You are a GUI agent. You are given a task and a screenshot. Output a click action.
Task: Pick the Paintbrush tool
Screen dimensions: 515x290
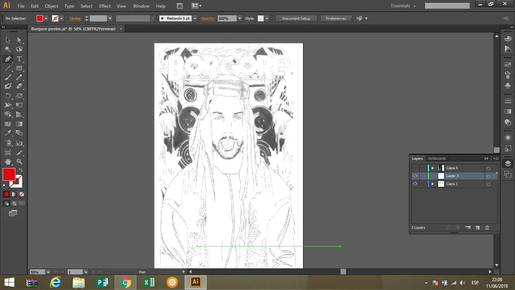coord(8,77)
